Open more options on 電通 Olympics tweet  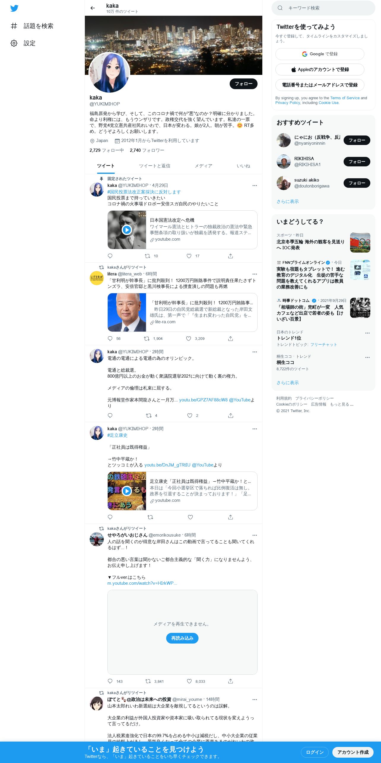point(255,352)
